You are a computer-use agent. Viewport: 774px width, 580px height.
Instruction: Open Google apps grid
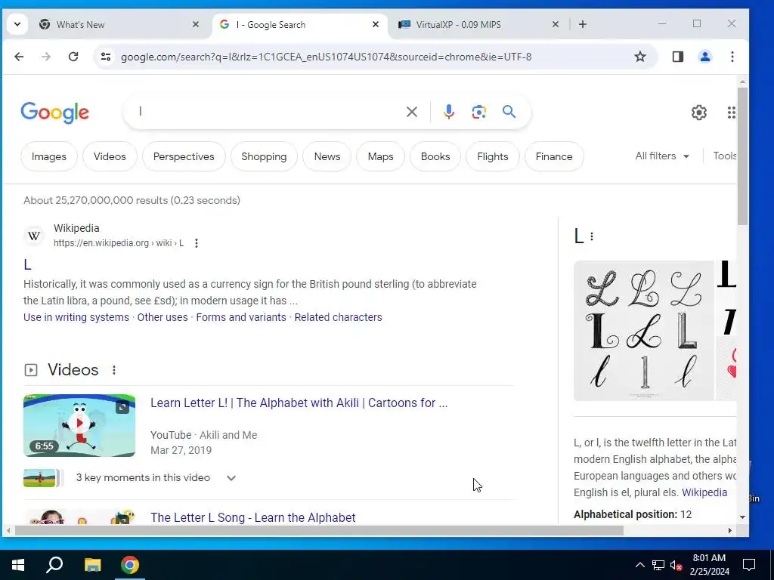(x=731, y=113)
